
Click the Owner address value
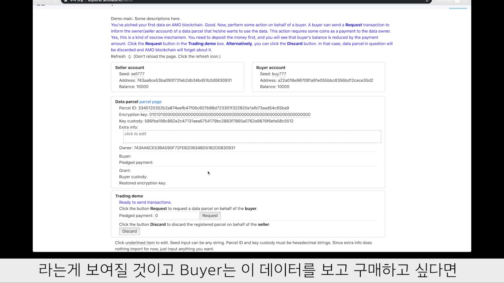tap(185, 148)
